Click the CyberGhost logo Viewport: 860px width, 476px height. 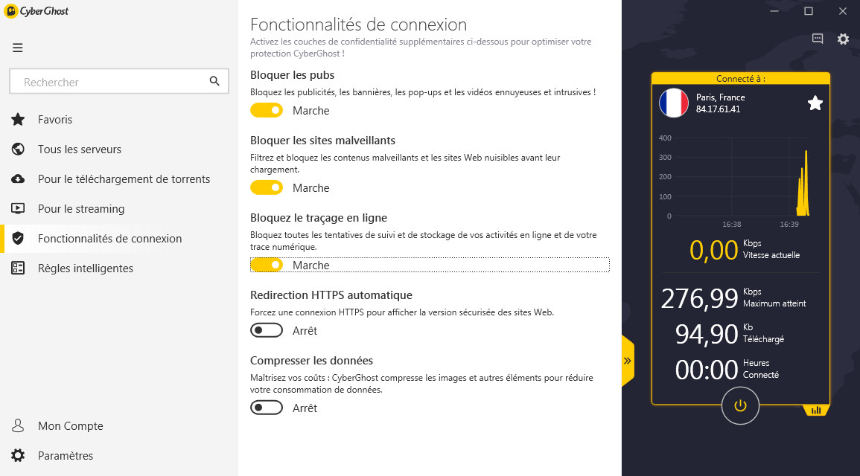click(36, 11)
